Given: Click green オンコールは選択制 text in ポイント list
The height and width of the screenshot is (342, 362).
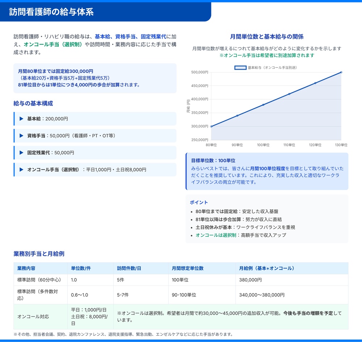Looking at the screenshot, I should [x=215, y=235].
